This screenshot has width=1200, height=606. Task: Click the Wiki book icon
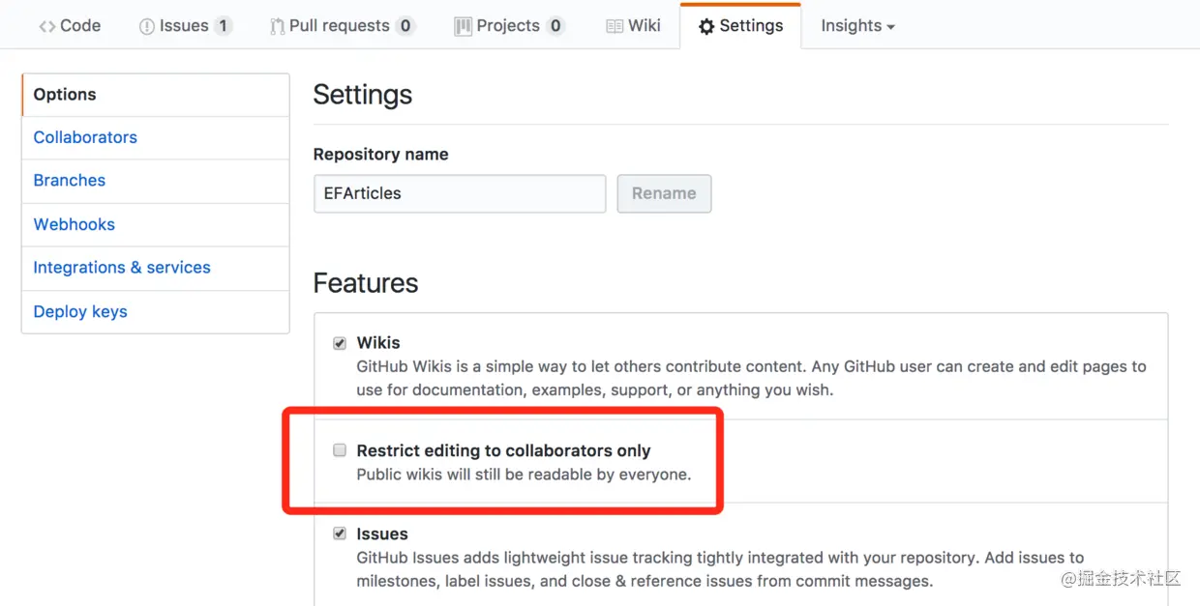coord(615,27)
